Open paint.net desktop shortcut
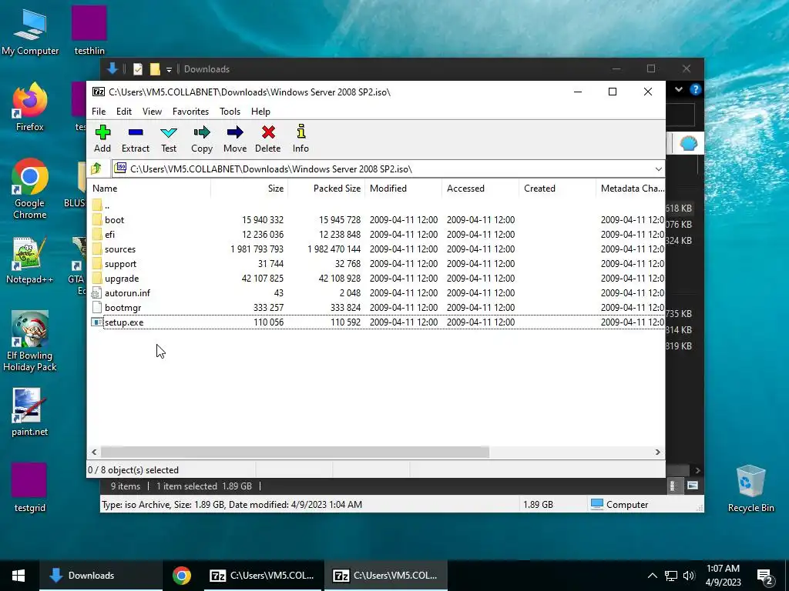Screen dimensions: 789x591 (30, 412)
